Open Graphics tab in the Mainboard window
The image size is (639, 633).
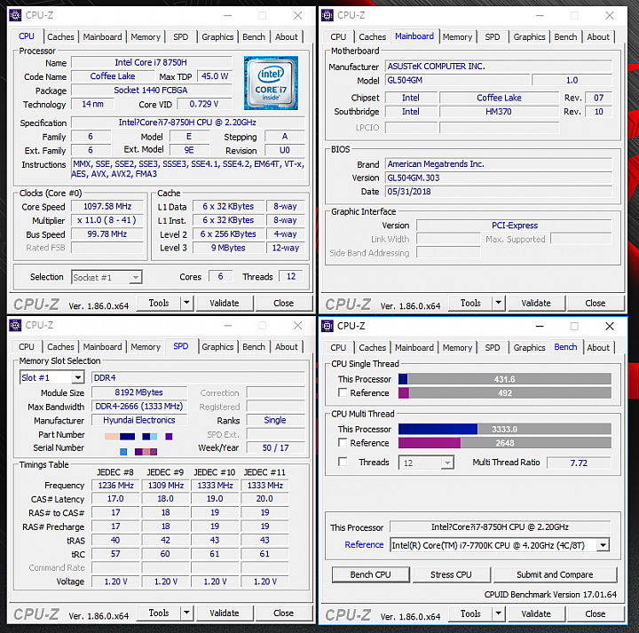(529, 37)
